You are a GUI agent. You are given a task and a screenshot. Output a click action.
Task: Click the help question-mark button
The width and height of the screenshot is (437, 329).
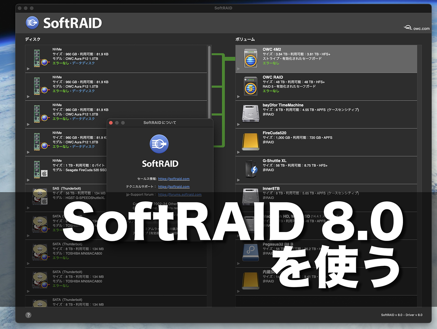(28, 315)
